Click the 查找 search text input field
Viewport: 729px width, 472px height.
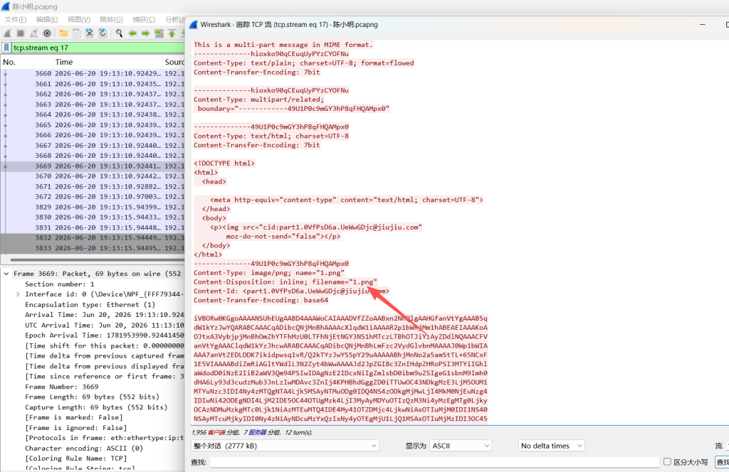pyautogui.click(x=434, y=462)
